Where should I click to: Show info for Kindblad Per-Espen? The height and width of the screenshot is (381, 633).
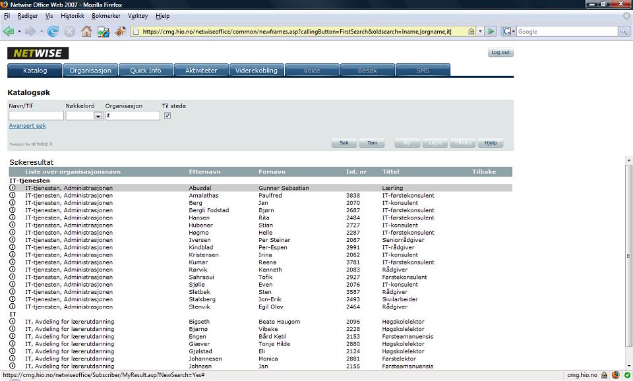(13, 247)
